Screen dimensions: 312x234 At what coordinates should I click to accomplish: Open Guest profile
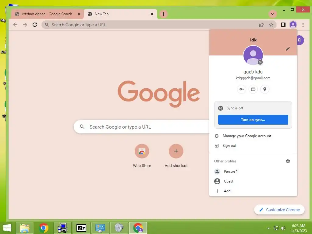253,181
